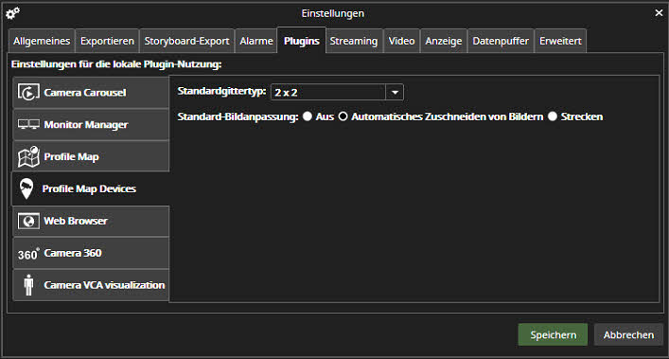Open the Standardgittertyp dropdown arrow
This screenshot has width=669, height=359.
[395, 92]
